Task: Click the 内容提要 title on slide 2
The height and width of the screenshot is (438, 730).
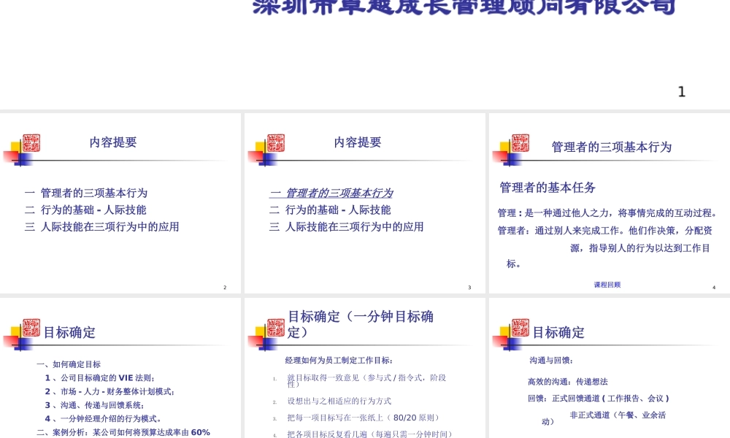Action: coord(113,142)
